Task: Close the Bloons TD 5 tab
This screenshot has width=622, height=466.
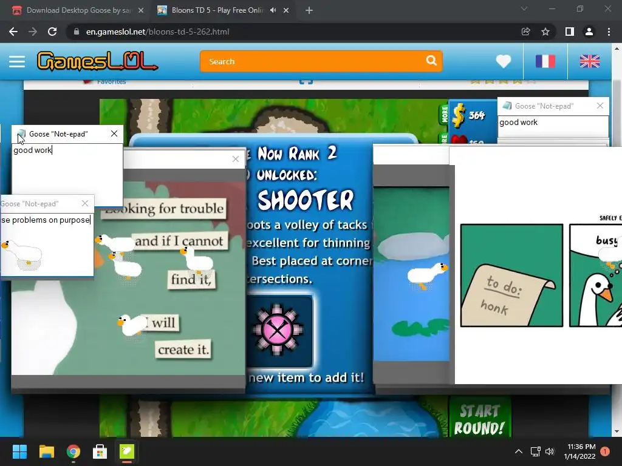Action: point(286,10)
